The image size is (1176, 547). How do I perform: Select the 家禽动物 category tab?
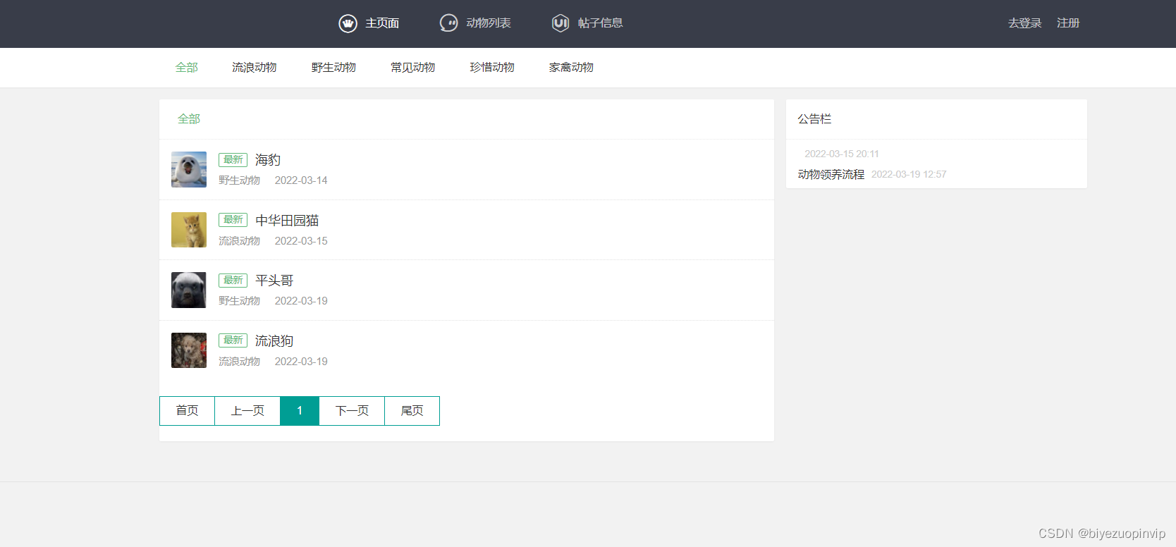click(572, 68)
